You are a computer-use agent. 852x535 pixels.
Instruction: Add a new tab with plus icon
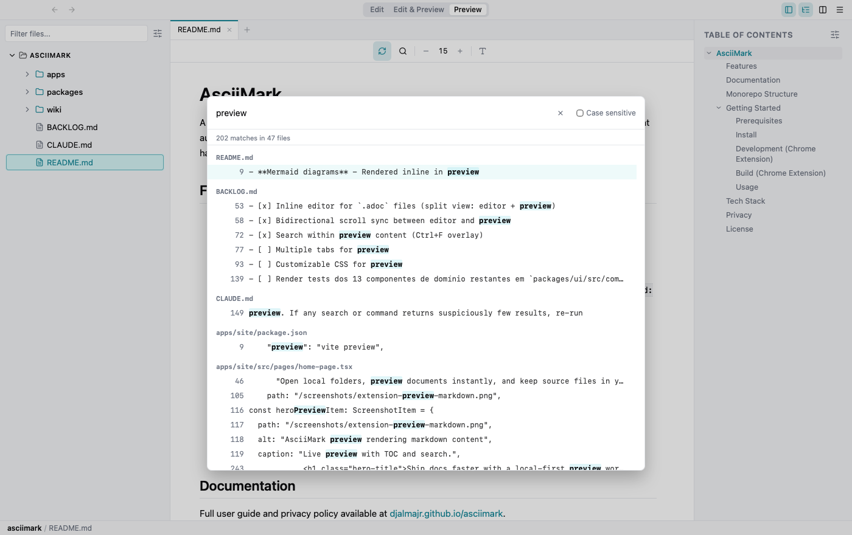[x=247, y=30]
